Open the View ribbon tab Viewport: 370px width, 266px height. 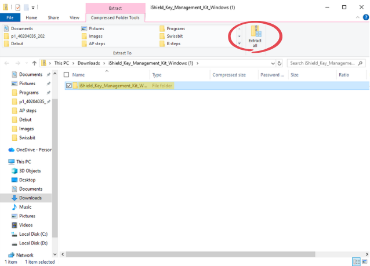[74, 18]
